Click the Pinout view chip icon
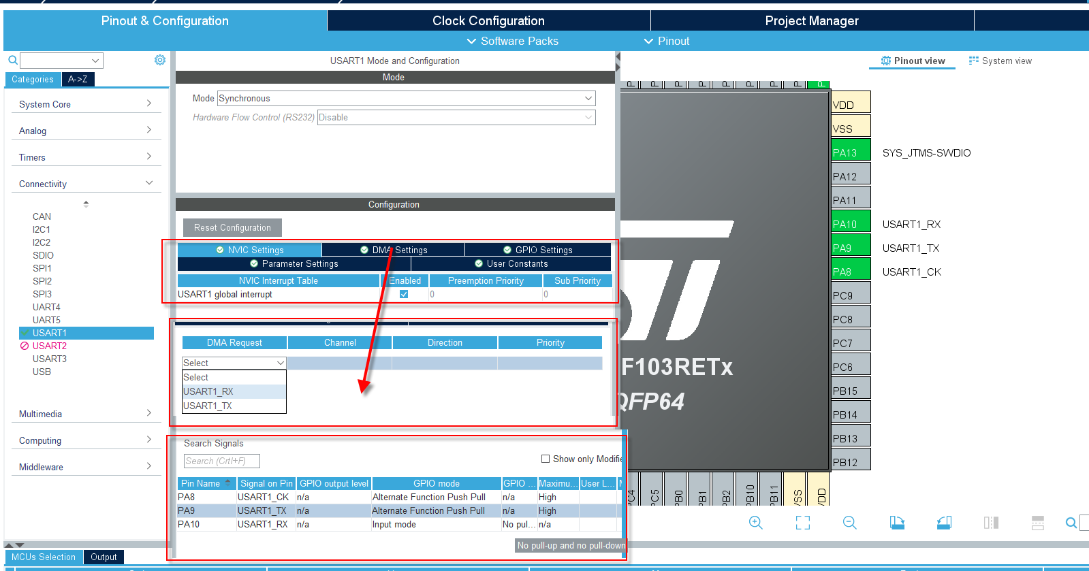This screenshot has height=571, width=1089. [886, 61]
